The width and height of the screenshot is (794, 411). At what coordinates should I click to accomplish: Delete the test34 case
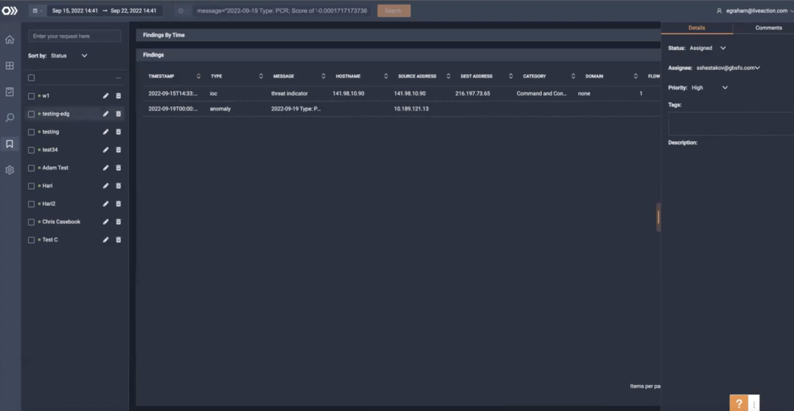pyautogui.click(x=119, y=150)
